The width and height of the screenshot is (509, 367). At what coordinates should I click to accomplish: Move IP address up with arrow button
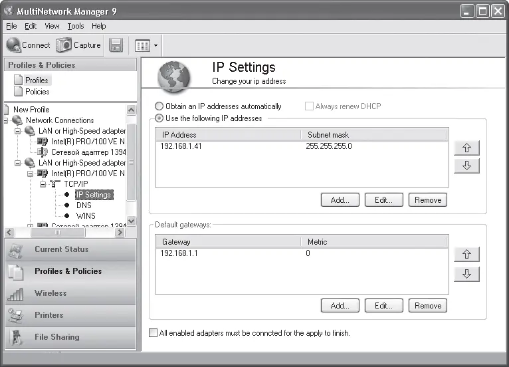coord(466,148)
